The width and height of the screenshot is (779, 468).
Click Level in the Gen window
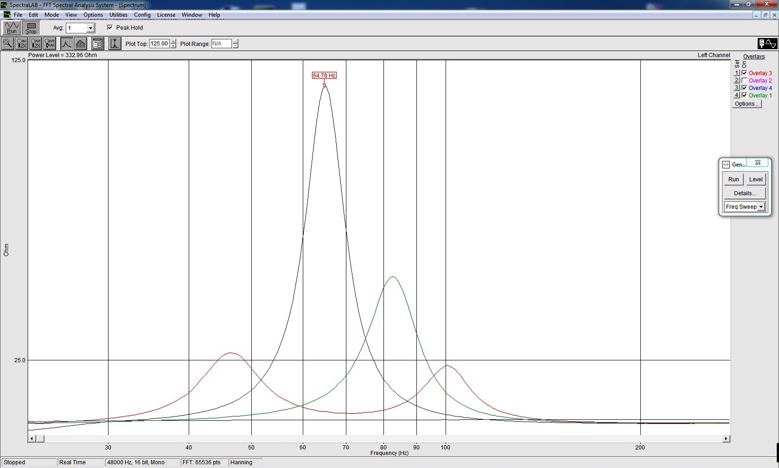click(756, 180)
